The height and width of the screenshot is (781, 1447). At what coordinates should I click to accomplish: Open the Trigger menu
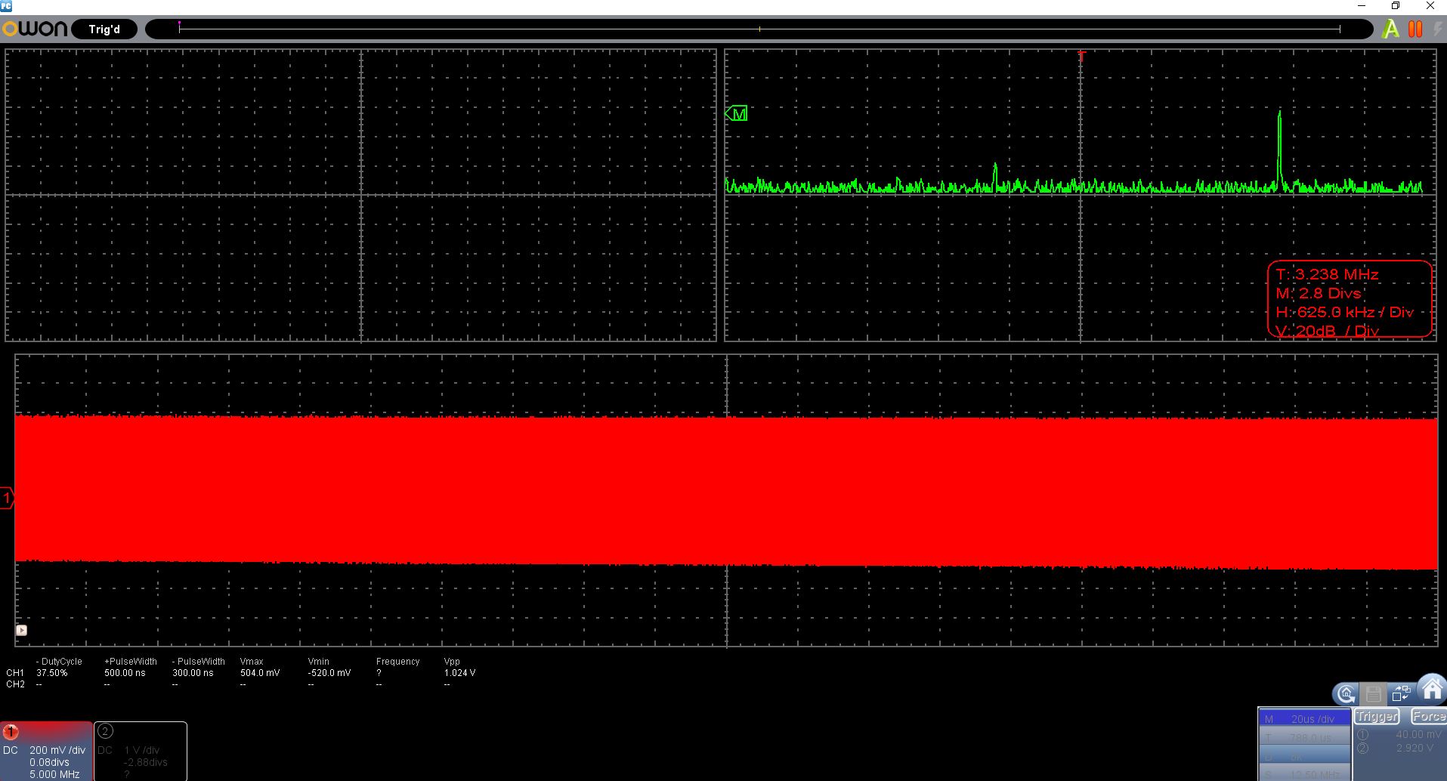click(1376, 716)
